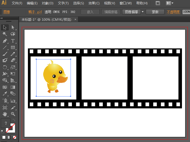Choose the Perspective Grid tool
Screen dimensions: 190x142
click(x=13, y=80)
